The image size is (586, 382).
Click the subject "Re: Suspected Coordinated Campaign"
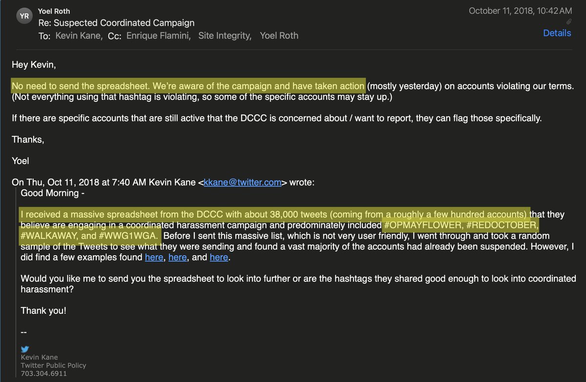[x=116, y=23]
